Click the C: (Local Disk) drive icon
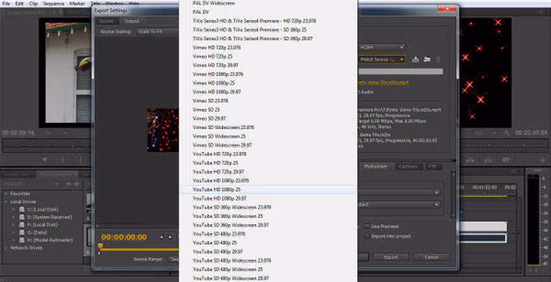 click(x=22, y=210)
